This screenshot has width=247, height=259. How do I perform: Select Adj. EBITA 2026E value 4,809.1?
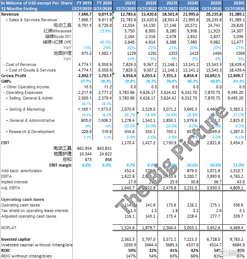tap(237, 188)
